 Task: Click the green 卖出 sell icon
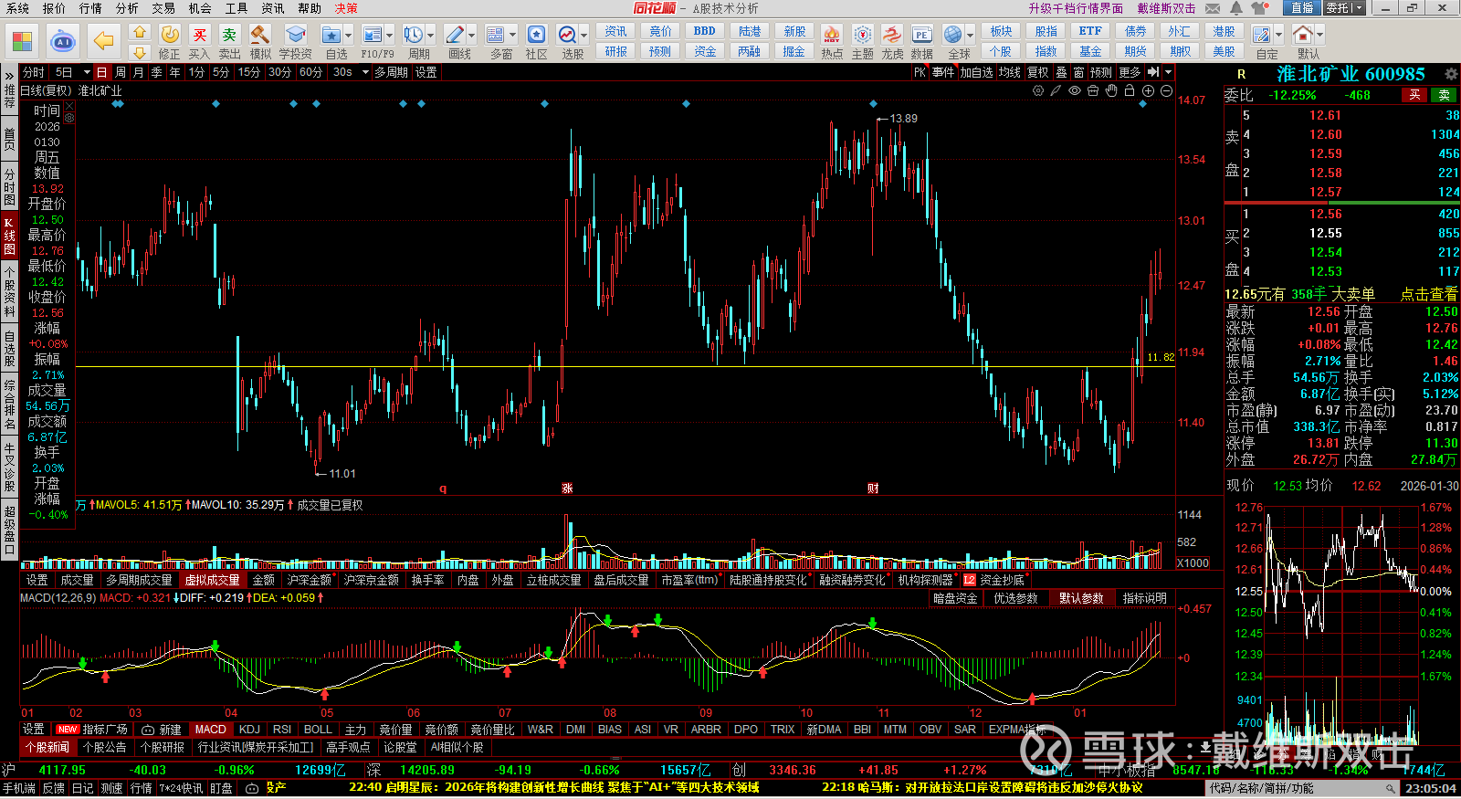click(229, 36)
